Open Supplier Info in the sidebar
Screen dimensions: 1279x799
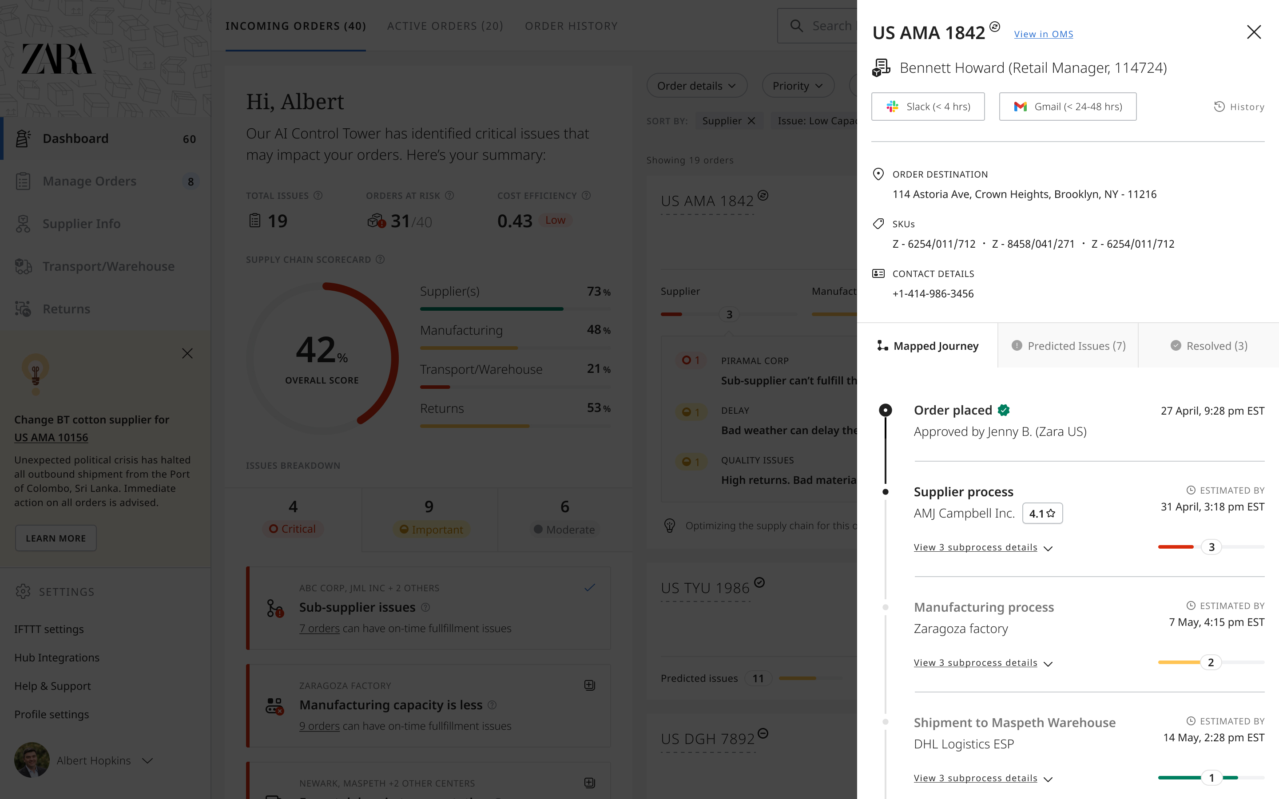click(x=106, y=224)
